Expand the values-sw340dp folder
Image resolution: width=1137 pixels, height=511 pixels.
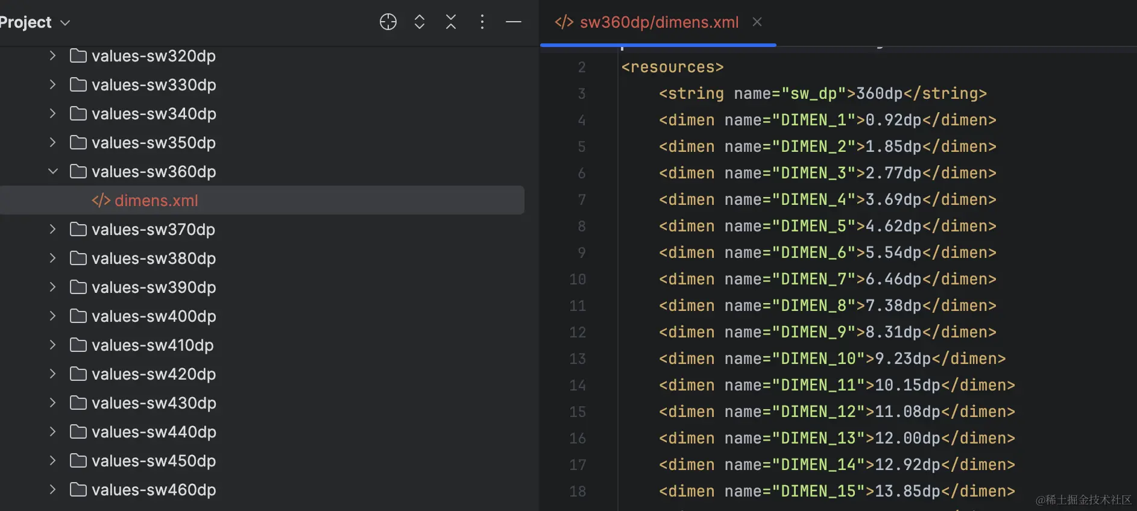pyautogui.click(x=52, y=114)
